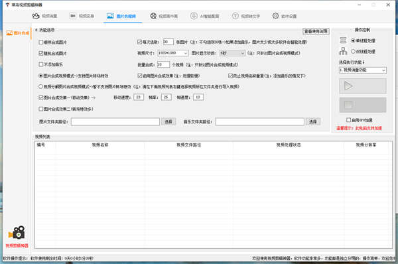
Task: Tick the 不添加音乐 checkbox
Action: (x=41, y=64)
